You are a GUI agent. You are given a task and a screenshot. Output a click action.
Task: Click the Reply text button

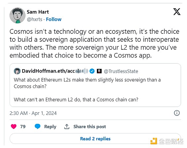pyautogui.click(x=50, y=127)
